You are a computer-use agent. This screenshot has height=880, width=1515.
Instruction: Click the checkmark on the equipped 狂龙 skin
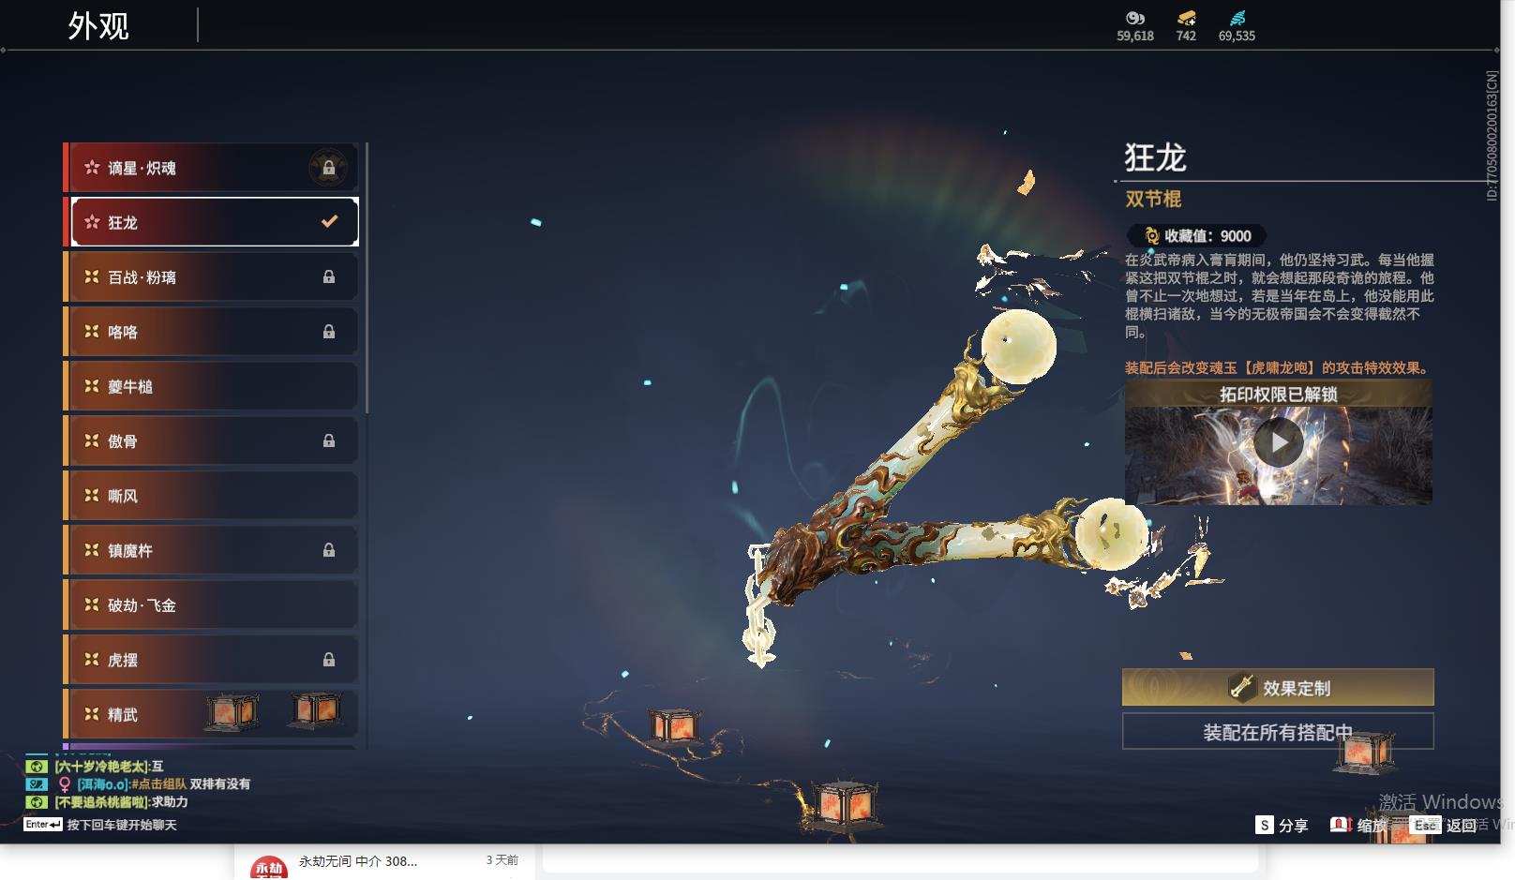click(328, 222)
